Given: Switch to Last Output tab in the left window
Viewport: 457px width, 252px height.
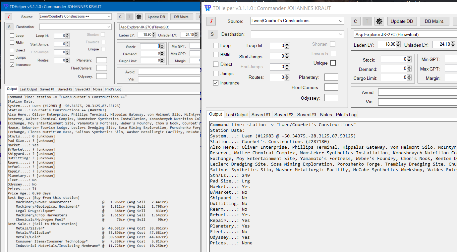Looking at the screenshot, I should (x=28, y=89).
